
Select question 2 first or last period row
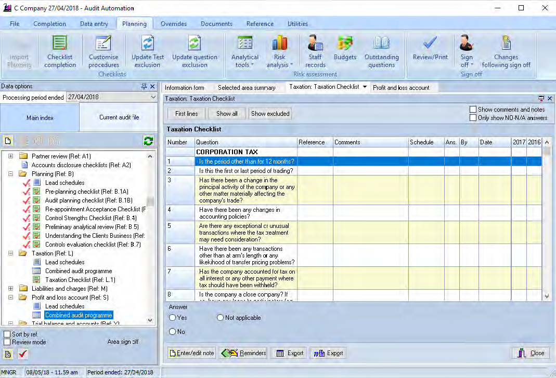point(354,171)
